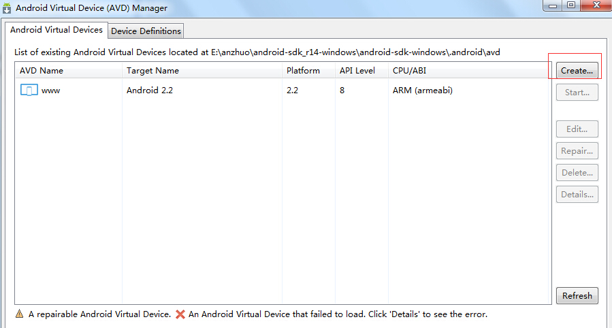
Task: Switch to Device Definitions tab
Action: (146, 31)
